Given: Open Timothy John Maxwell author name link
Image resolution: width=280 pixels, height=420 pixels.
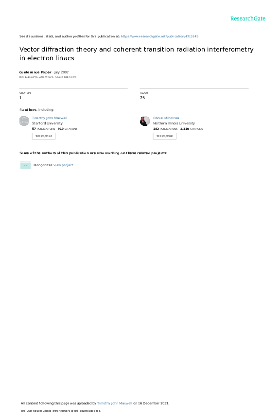Looking at the screenshot, I should 50,118.
